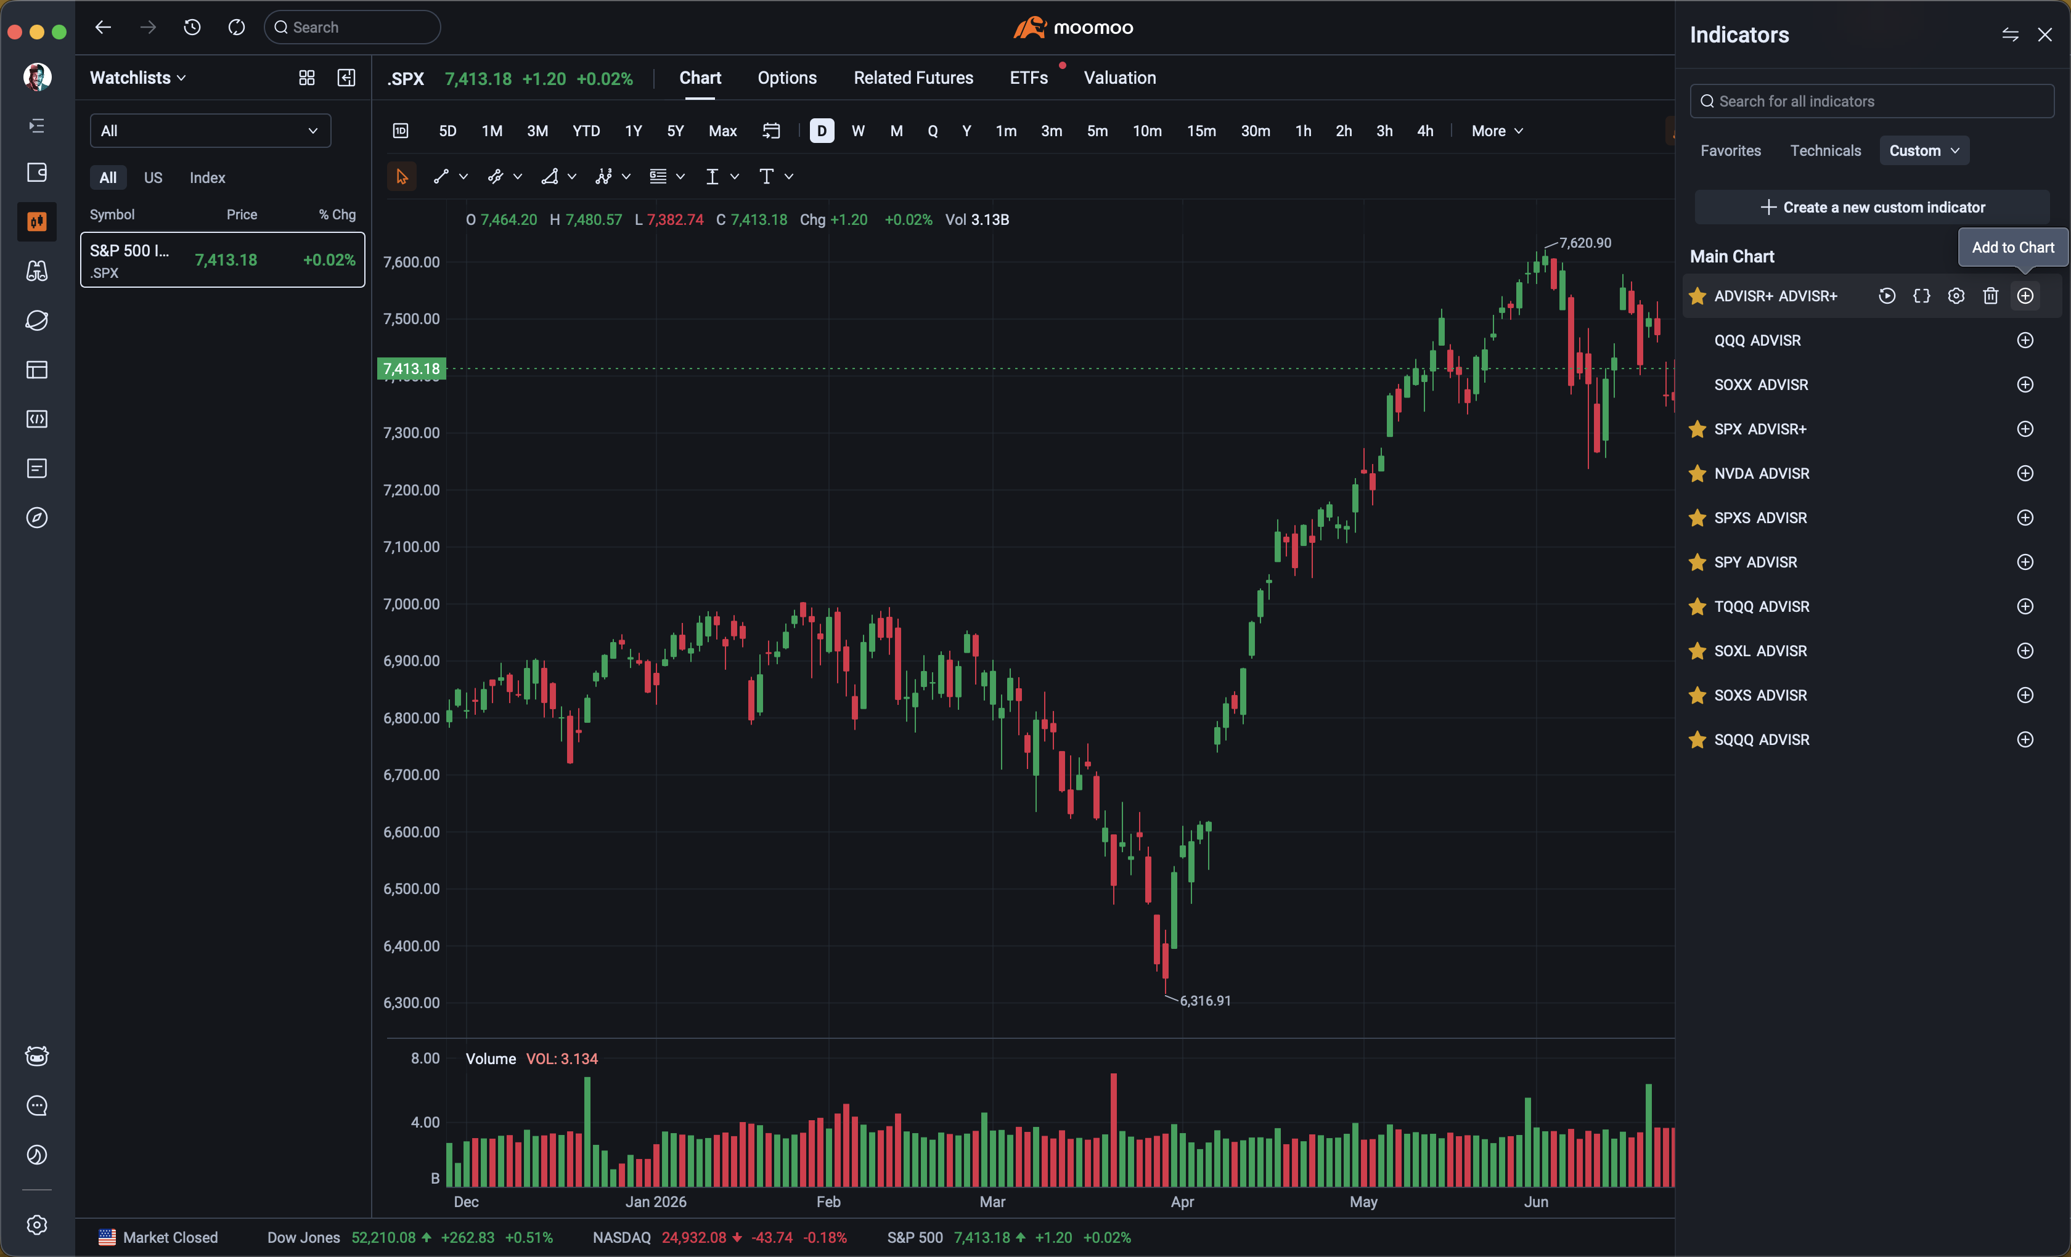Open settings gear for ADVISR+ indicator
This screenshot has width=2071, height=1257.
pos(1956,296)
